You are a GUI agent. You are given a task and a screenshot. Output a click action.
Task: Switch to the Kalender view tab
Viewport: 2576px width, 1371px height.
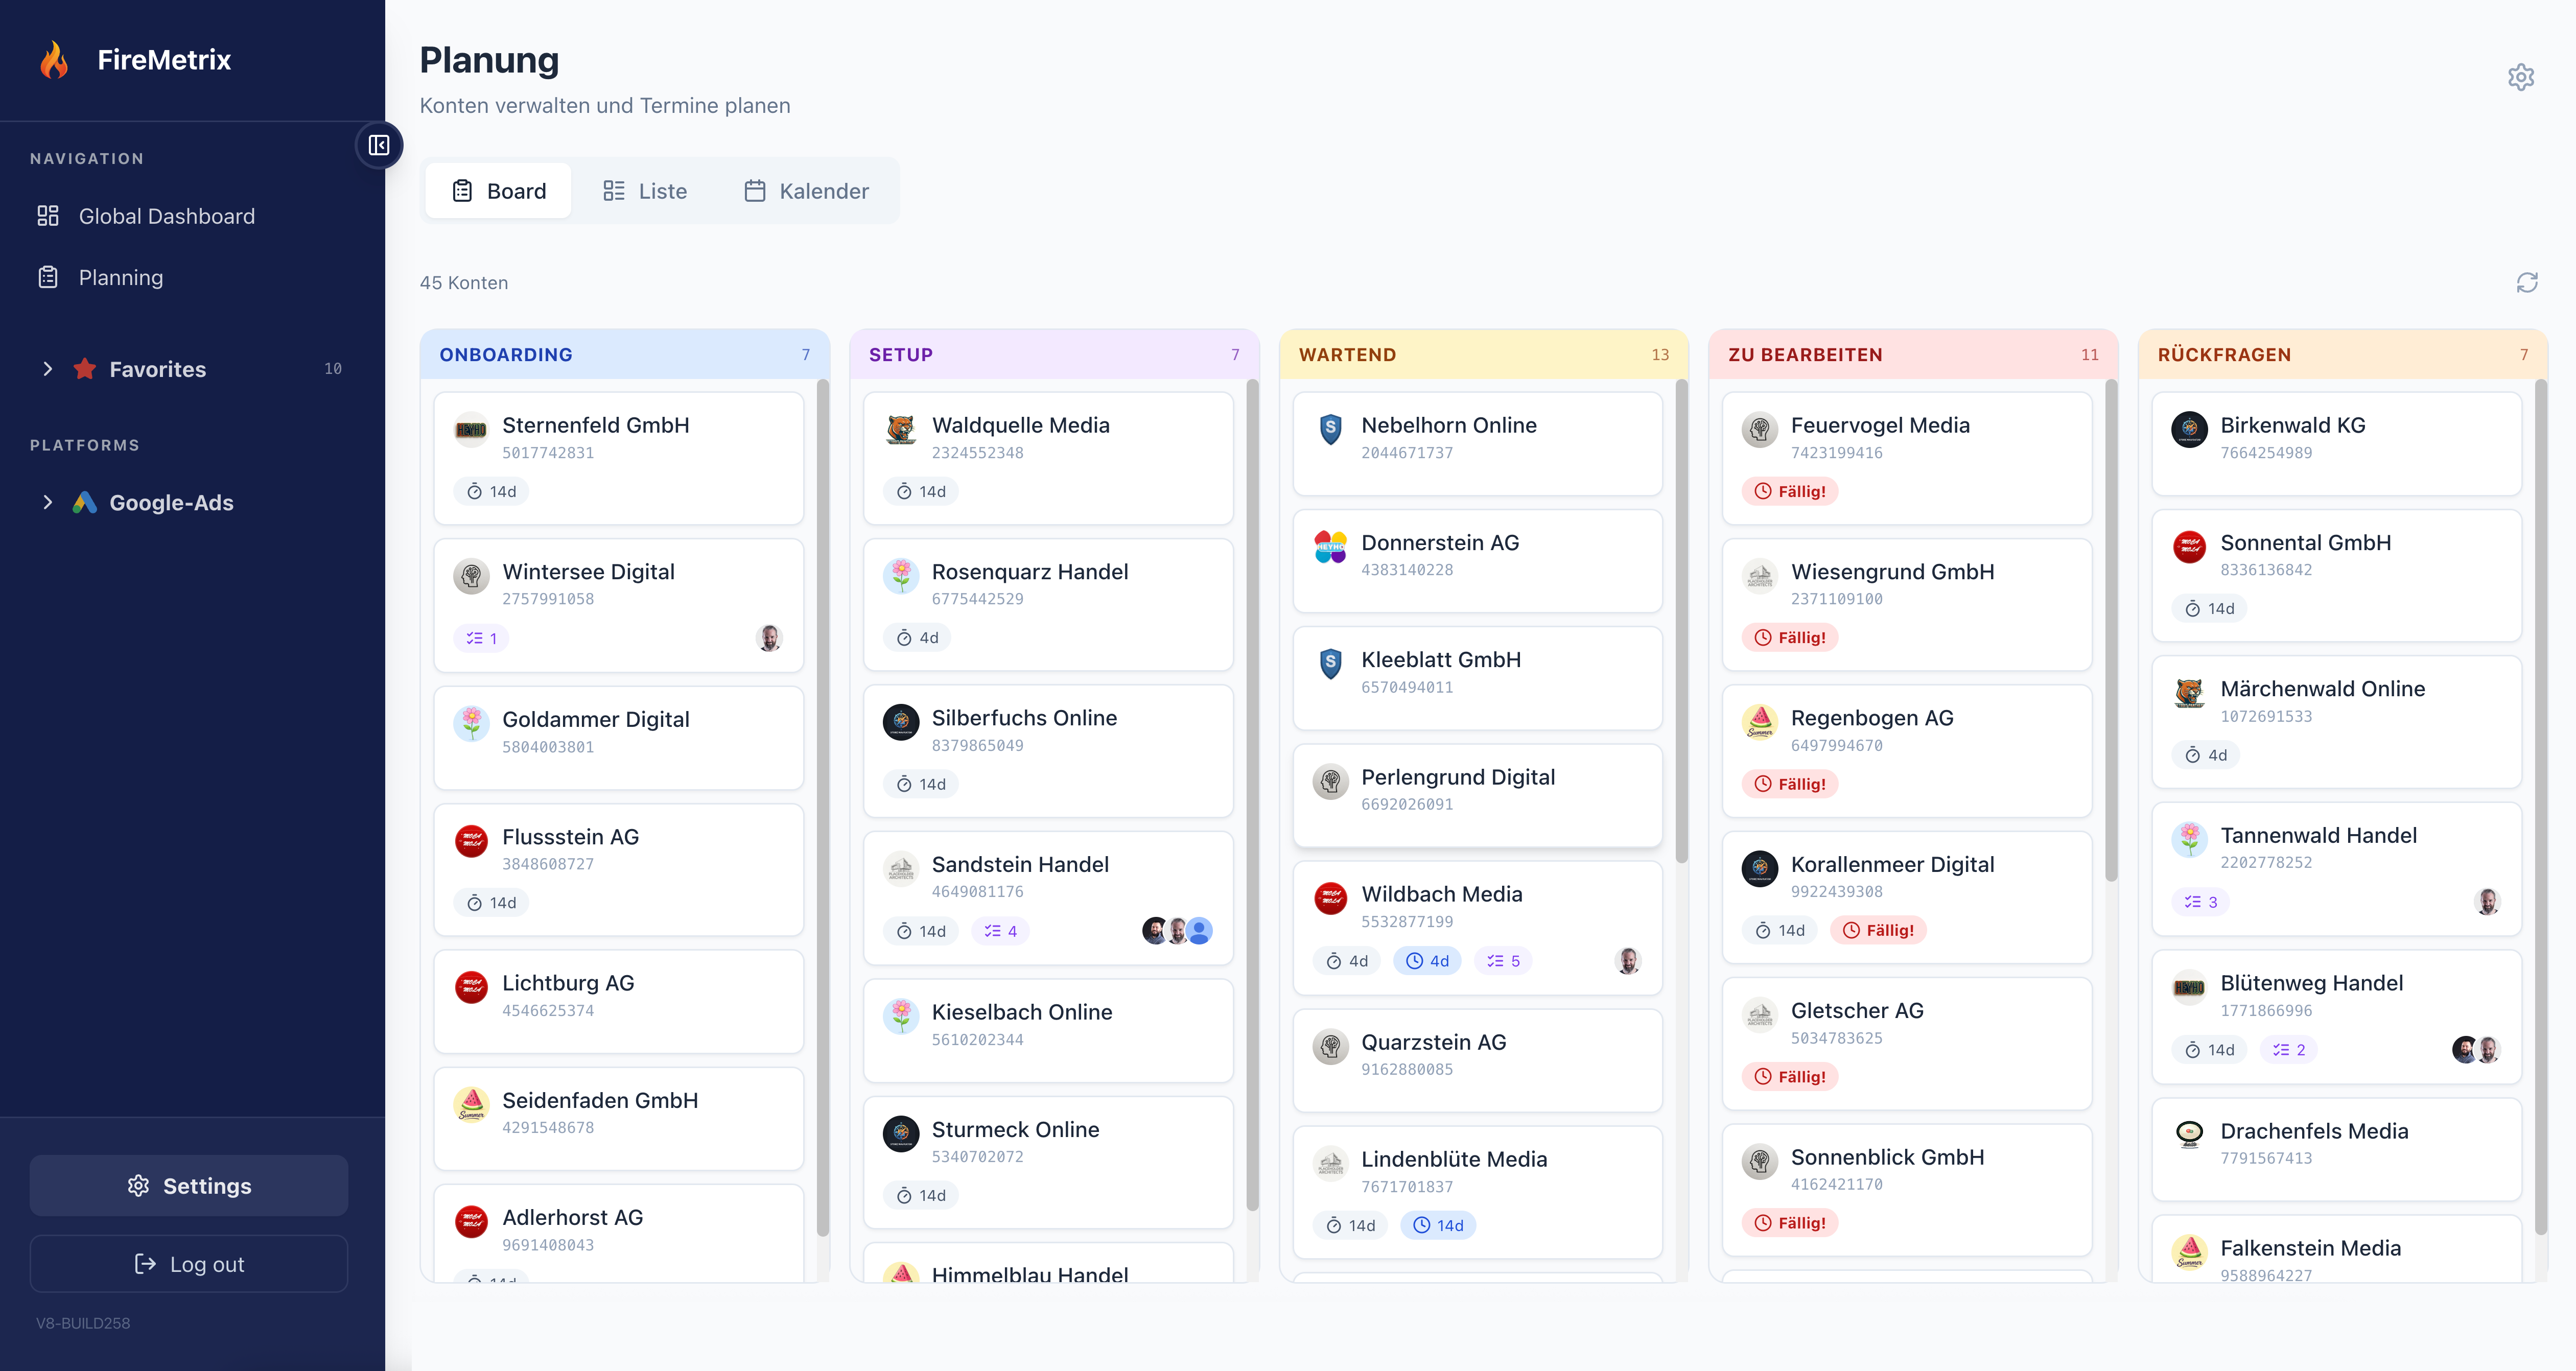coord(807,190)
